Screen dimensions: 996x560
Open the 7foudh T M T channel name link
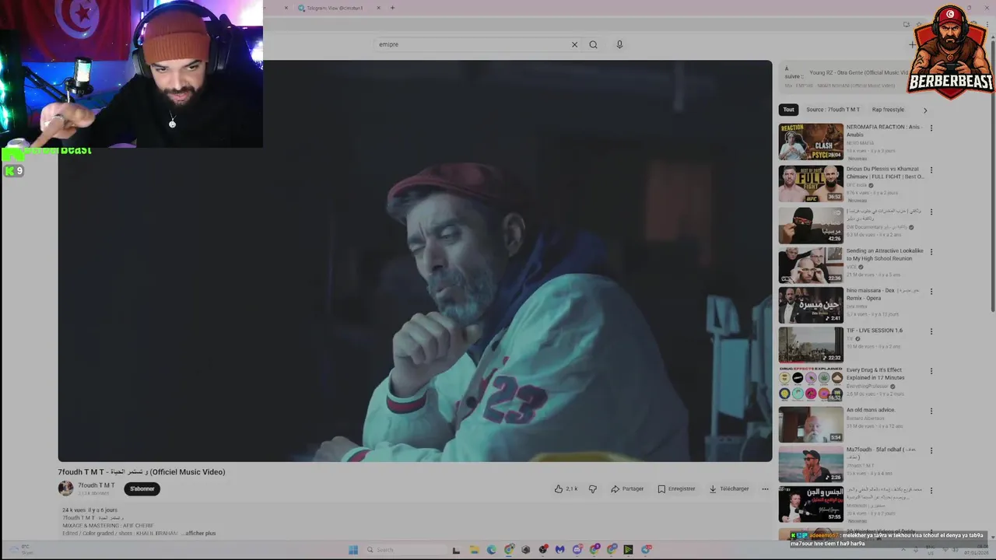pos(96,485)
